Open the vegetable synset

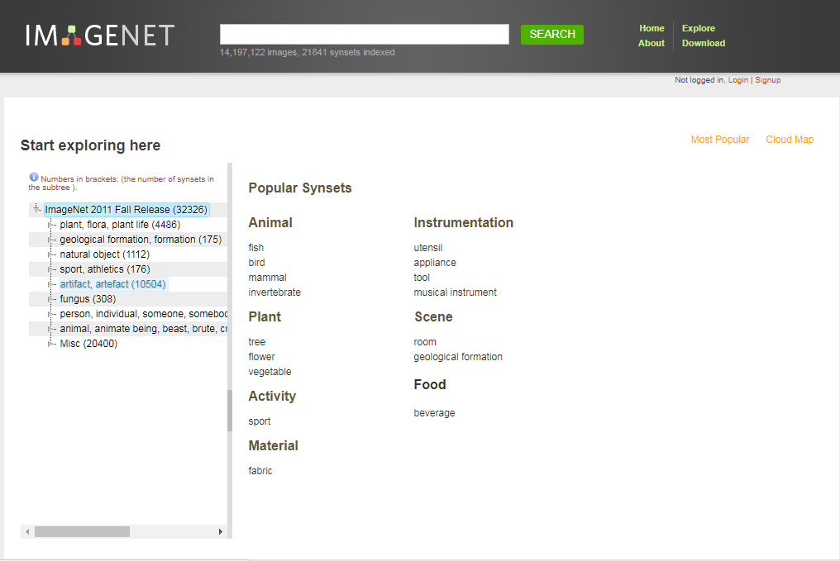click(270, 372)
